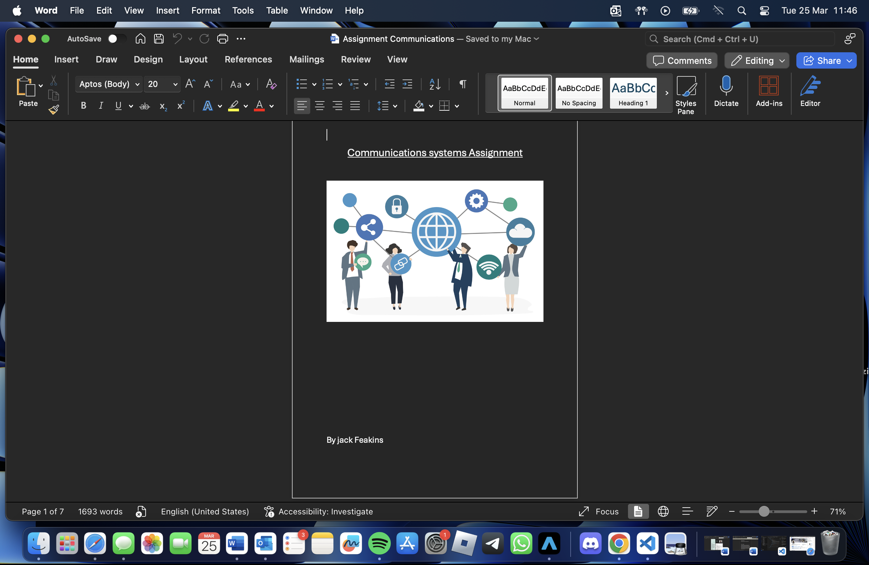Save the document with the floppy disk icon
The width and height of the screenshot is (869, 565).
pyautogui.click(x=159, y=39)
